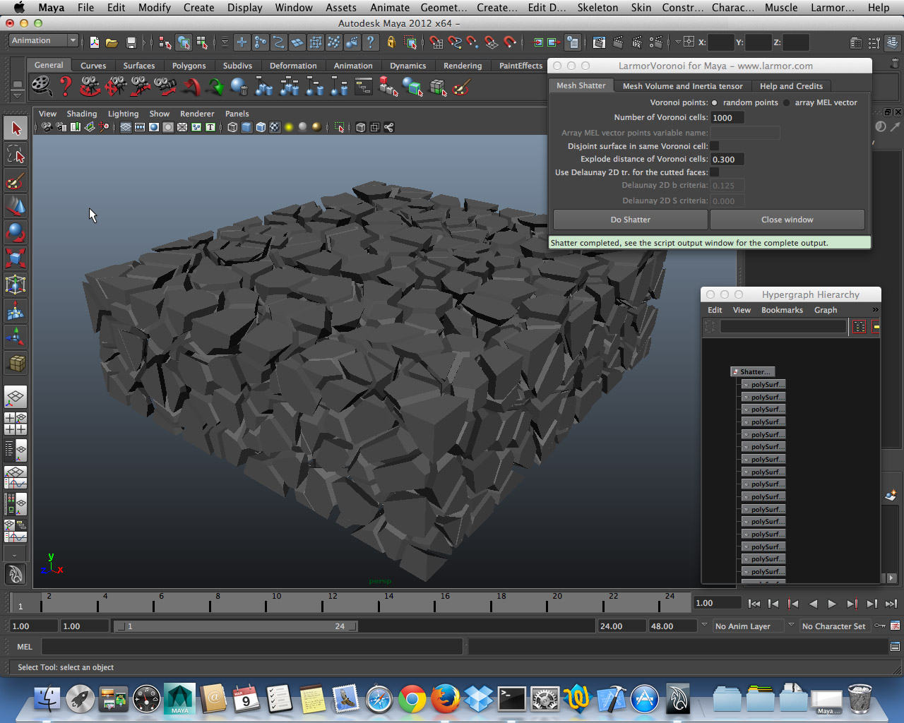The height and width of the screenshot is (723, 904).
Task: Activate the Lasso Select tool
Action: [16, 155]
